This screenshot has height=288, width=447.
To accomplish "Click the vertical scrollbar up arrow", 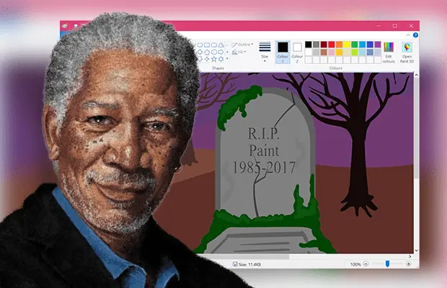I will click(416, 75).
